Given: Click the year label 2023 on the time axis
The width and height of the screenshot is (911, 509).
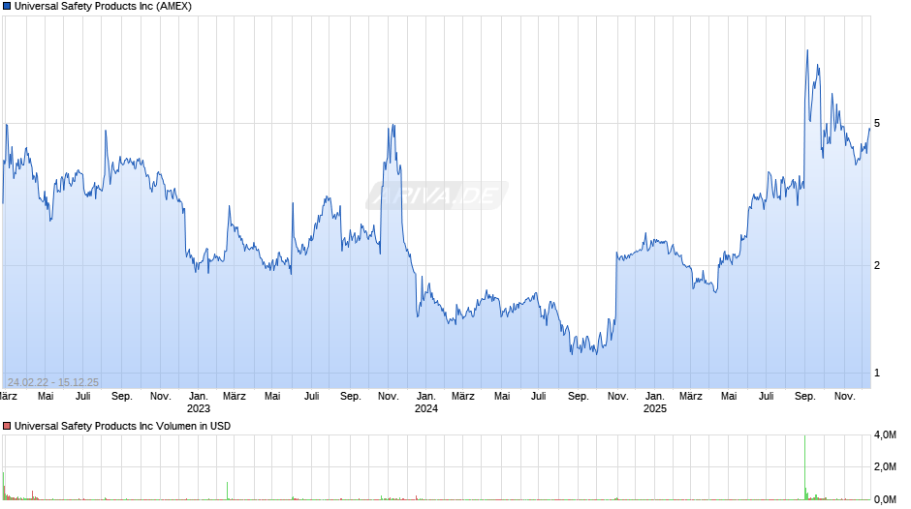Looking at the screenshot, I should pyautogui.click(x=198, y=408).
